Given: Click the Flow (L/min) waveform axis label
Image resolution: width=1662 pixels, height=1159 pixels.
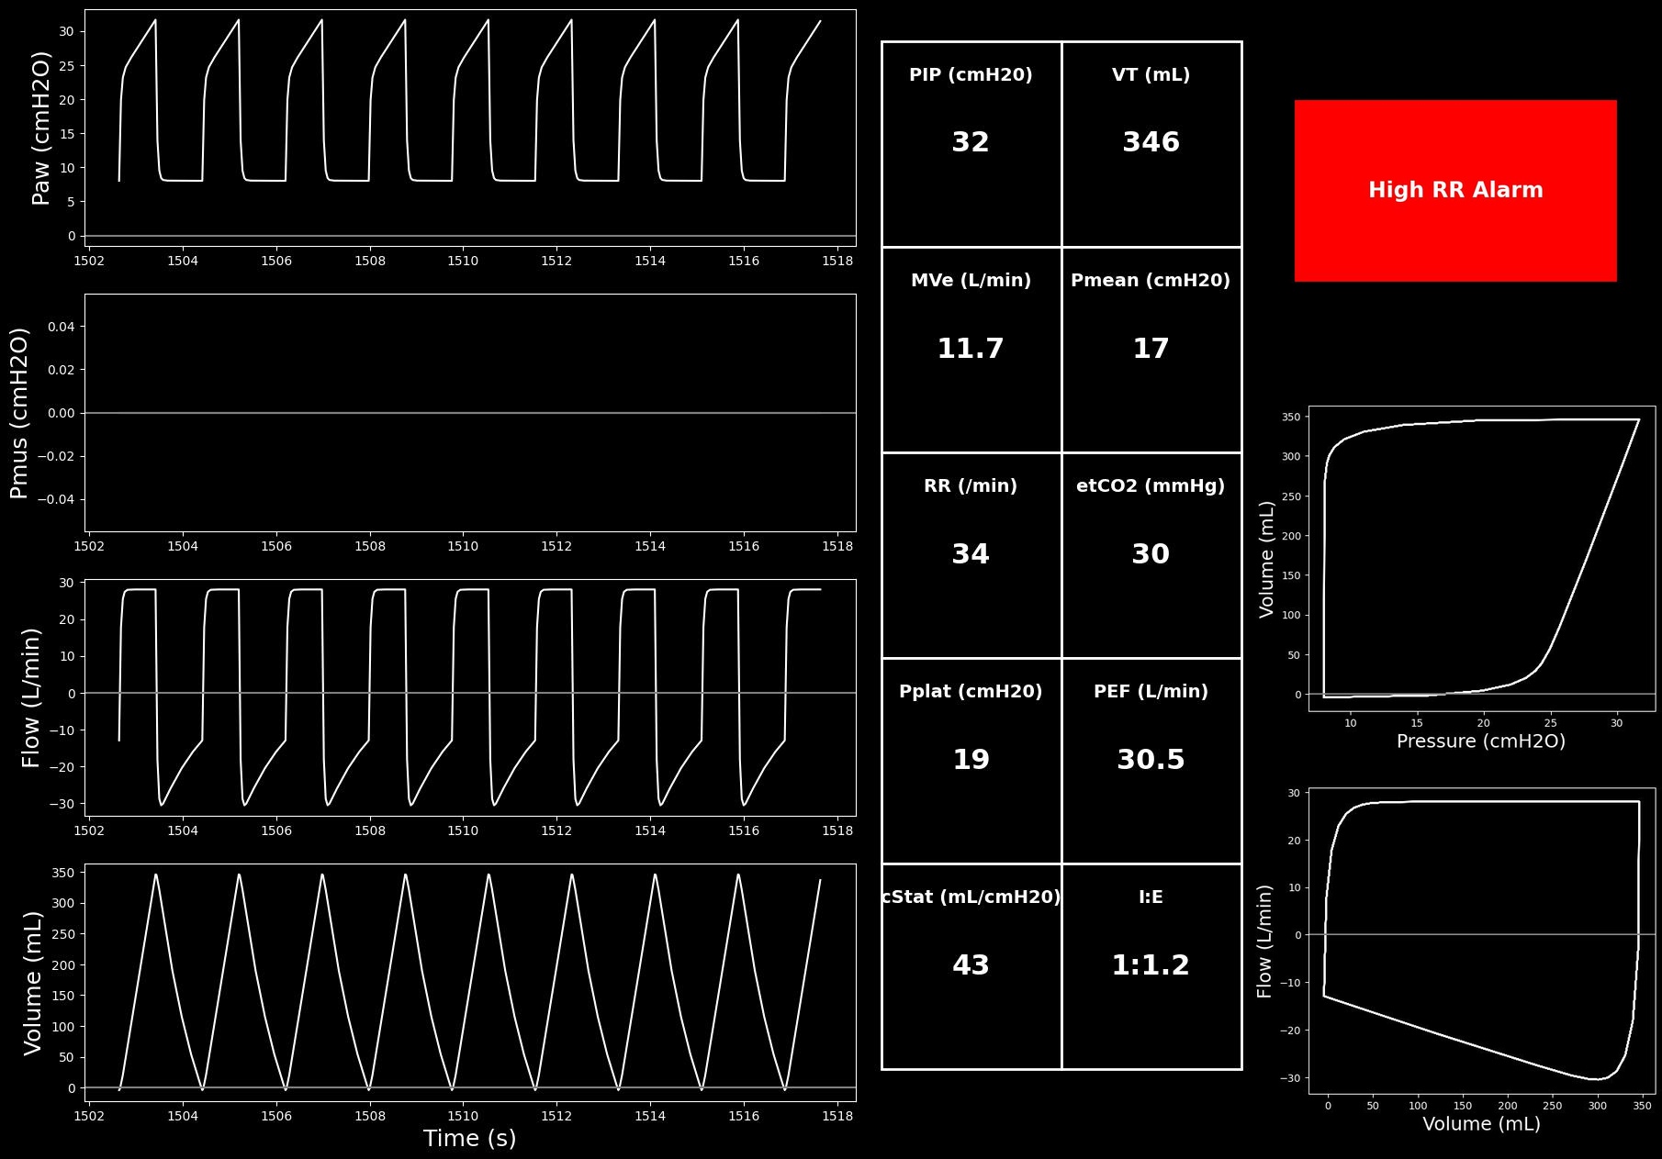Looking at the screenshot, I should coord(31,697).
